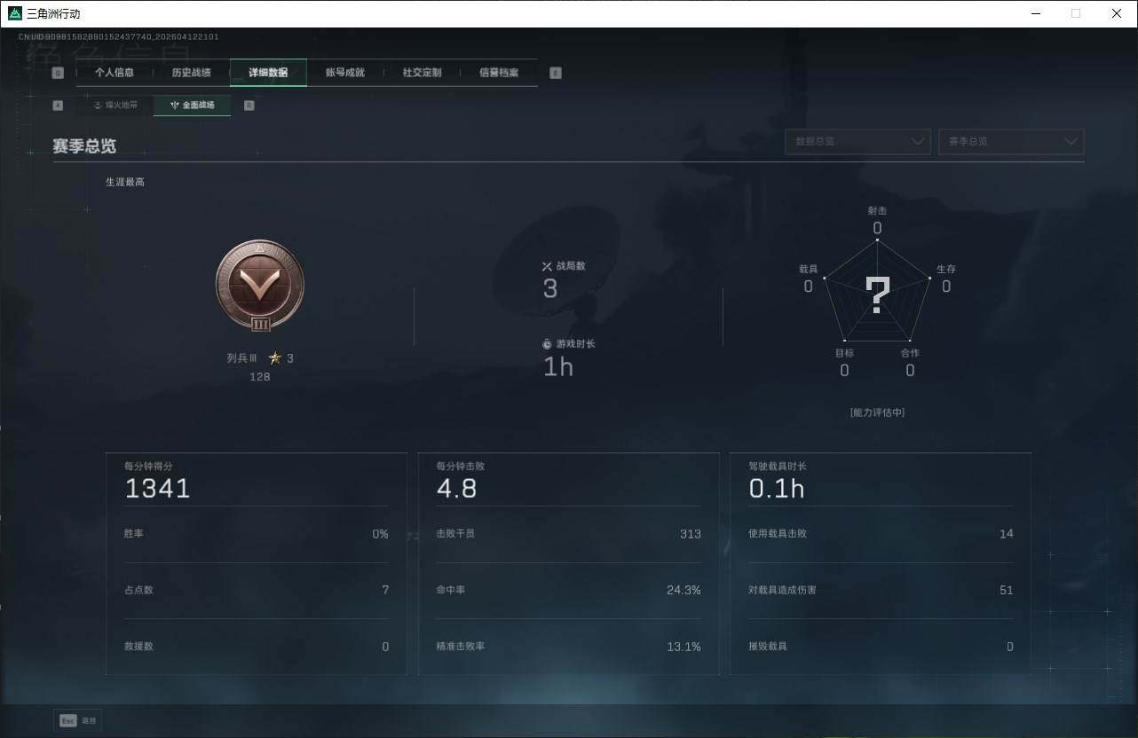Click the 载具 radar axis label
The image size is (1138, 738).
click(809, 269)
